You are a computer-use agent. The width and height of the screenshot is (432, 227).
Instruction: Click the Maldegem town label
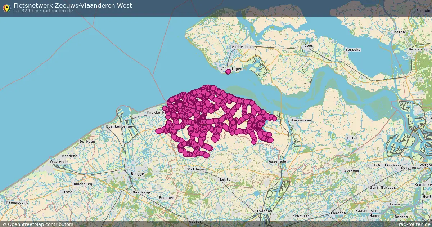pyautogui.click(x=197, y=169)
